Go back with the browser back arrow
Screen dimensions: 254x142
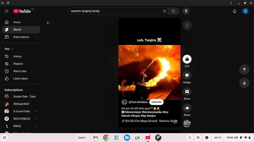[3, 3]
